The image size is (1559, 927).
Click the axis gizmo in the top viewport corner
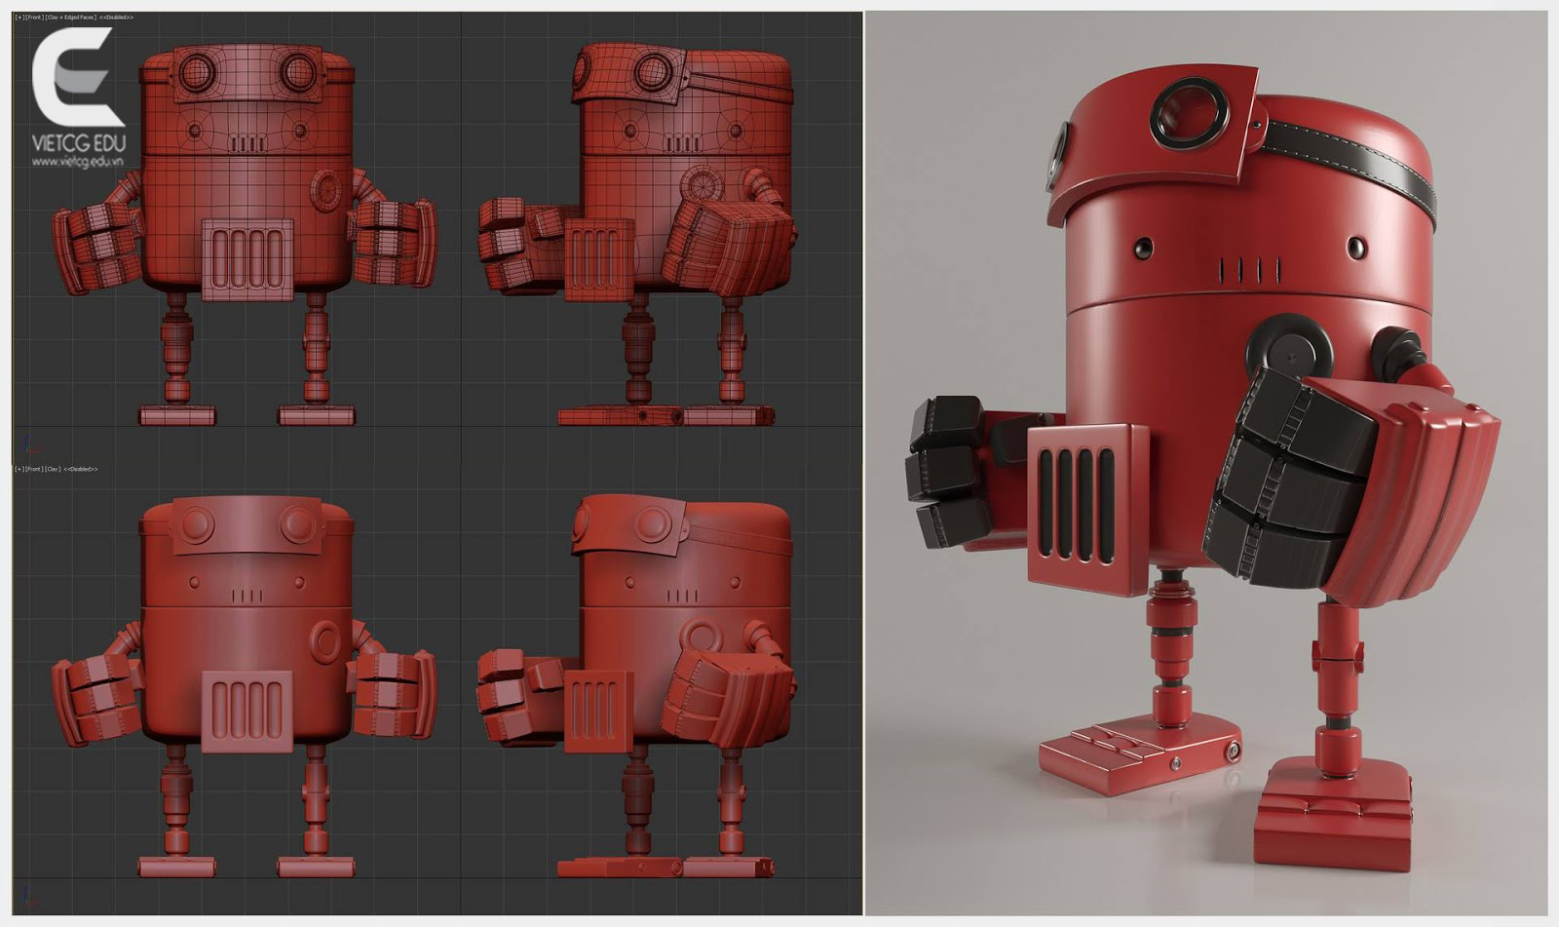tap(29, 444)
